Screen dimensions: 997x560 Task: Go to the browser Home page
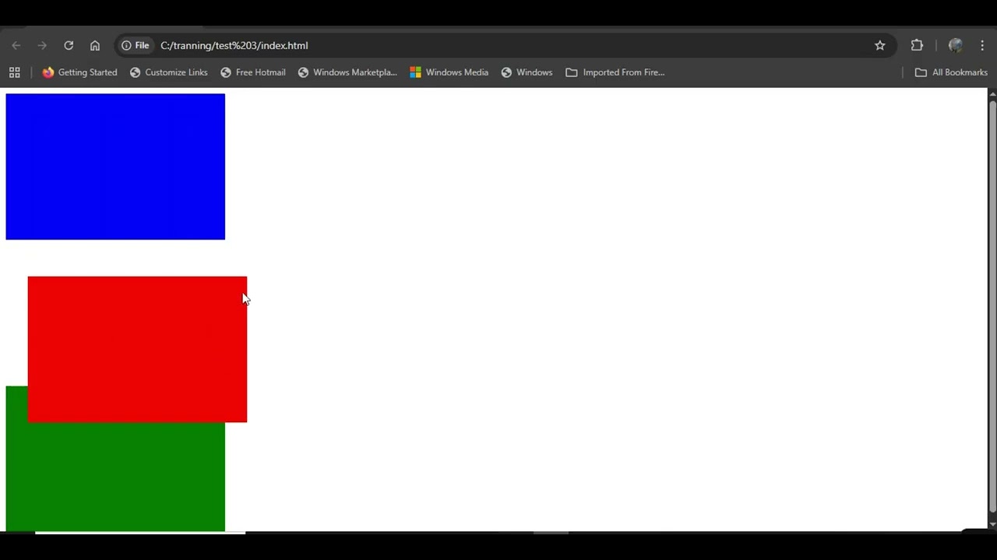coord(95,45)
